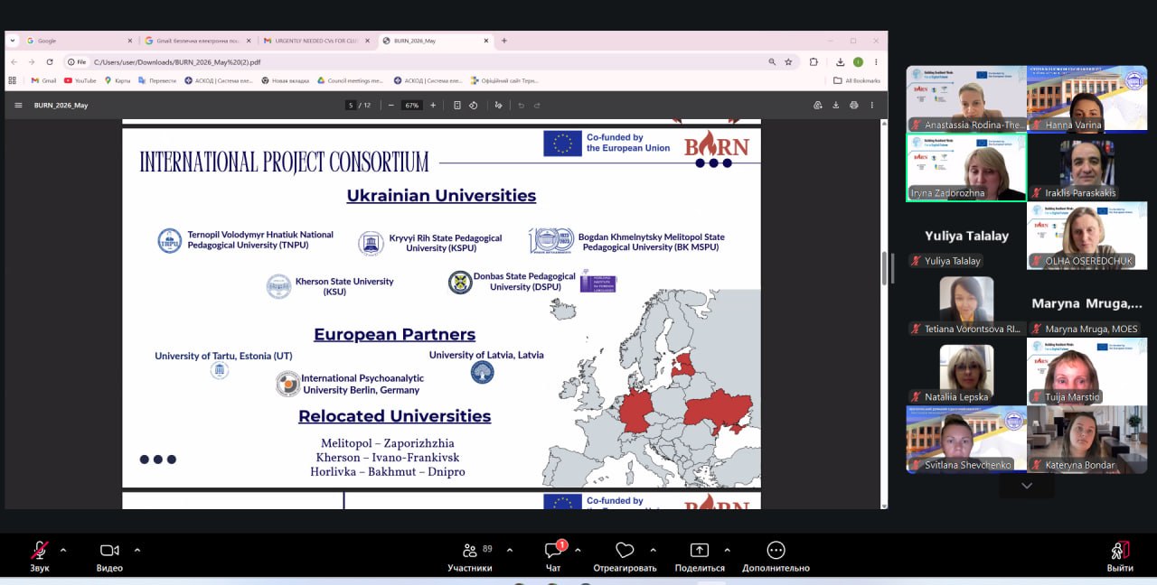Select Svitlana Shevchenko's video tile
The height and width of the screenshot is (585, 1157).
(x=966, y=439)
